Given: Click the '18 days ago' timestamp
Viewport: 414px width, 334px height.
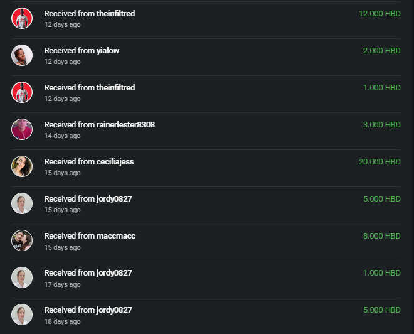Looking at the screenshot, I should [x=62, y=321].
